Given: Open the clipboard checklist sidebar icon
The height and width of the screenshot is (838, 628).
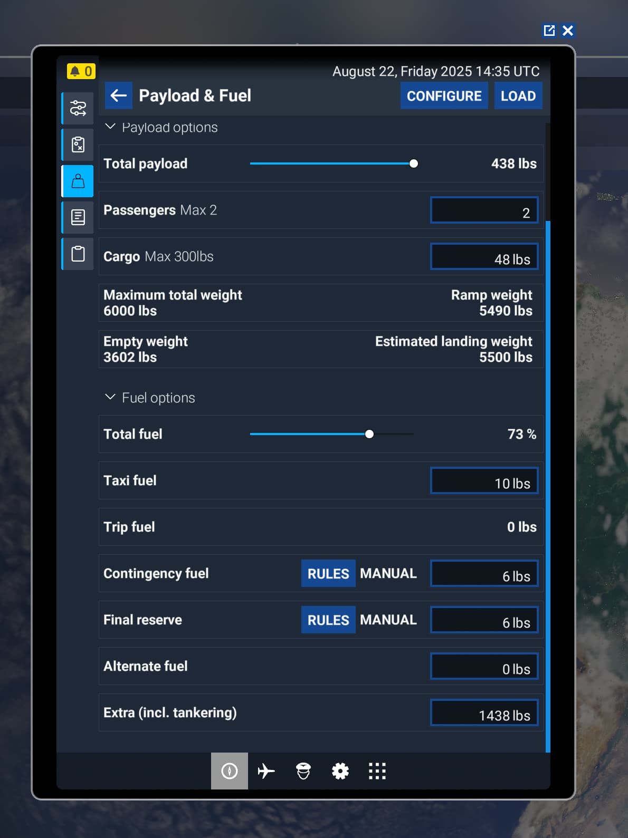Looking at the screenshot, I should (78, 254).
